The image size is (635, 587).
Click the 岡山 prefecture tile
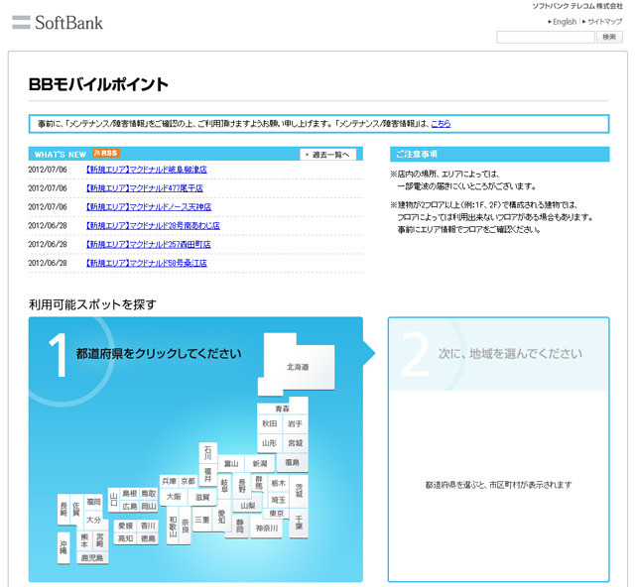(149, 506)
